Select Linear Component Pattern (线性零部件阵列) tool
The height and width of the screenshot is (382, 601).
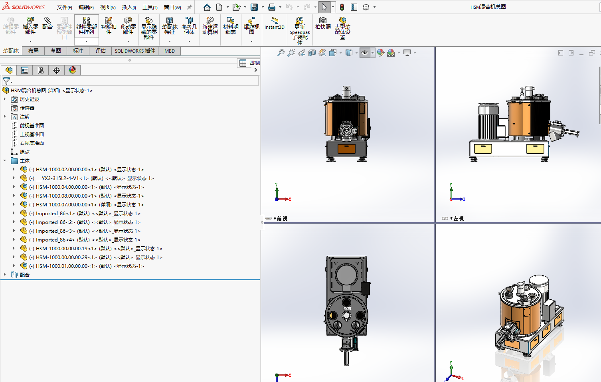tap(86, 26)
